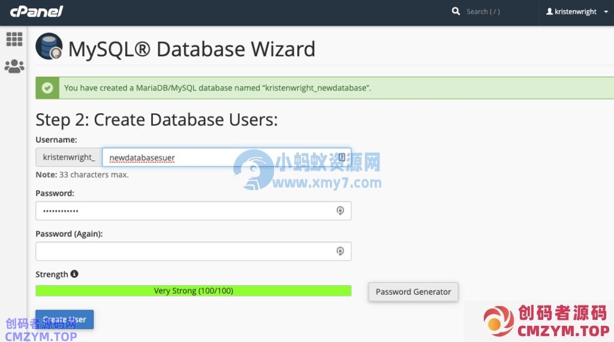Click the key icon in Password field
Viewport: 614px width, 342px height.
point(340,211)
